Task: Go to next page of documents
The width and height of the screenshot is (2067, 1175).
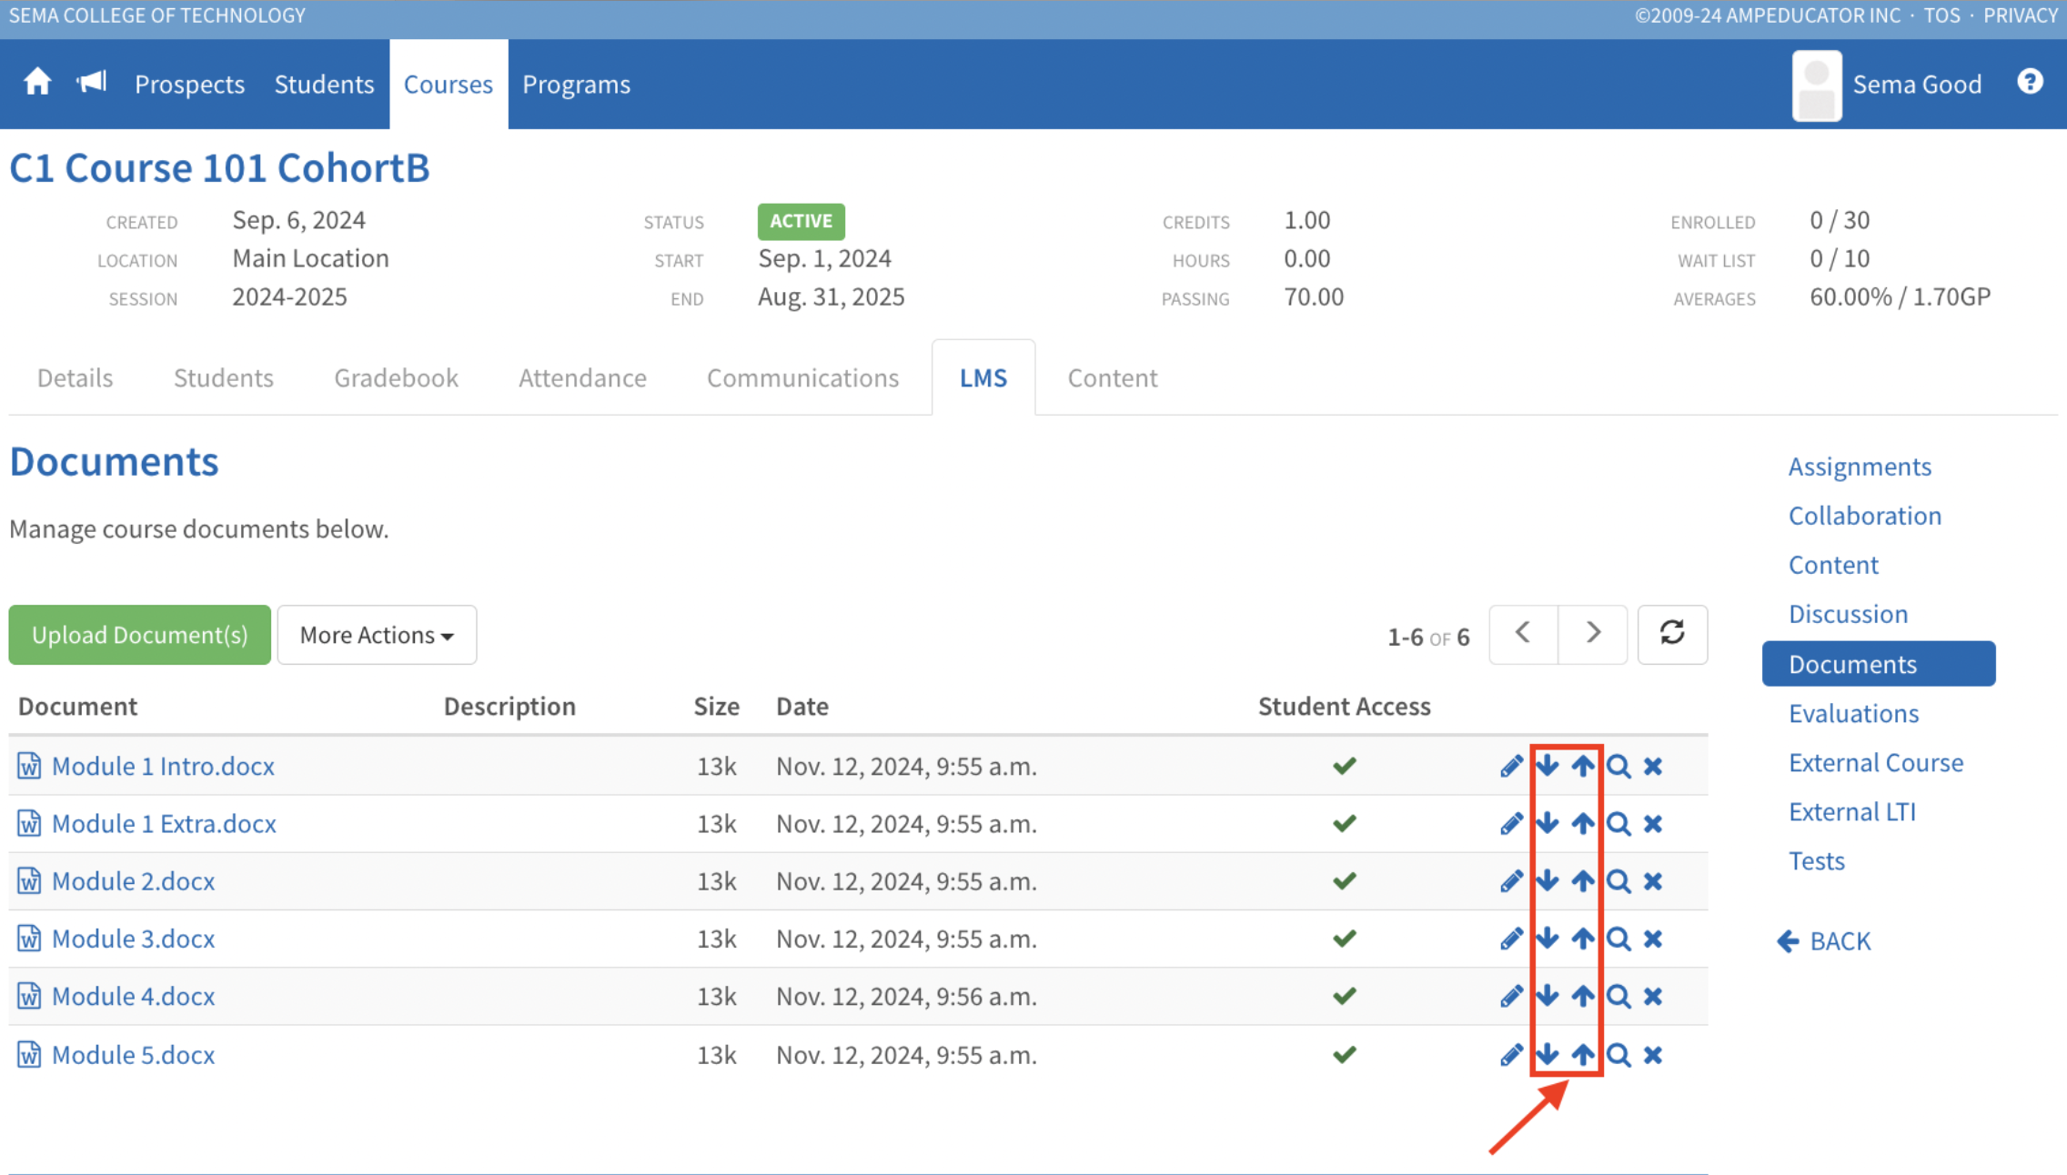Action: click(1592, 634)
